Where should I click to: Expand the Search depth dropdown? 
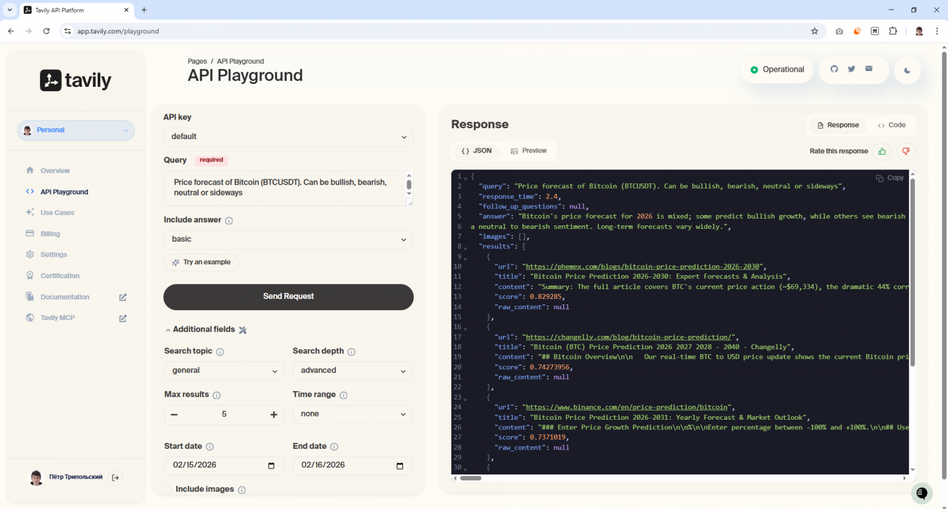(x=352, y=371)
